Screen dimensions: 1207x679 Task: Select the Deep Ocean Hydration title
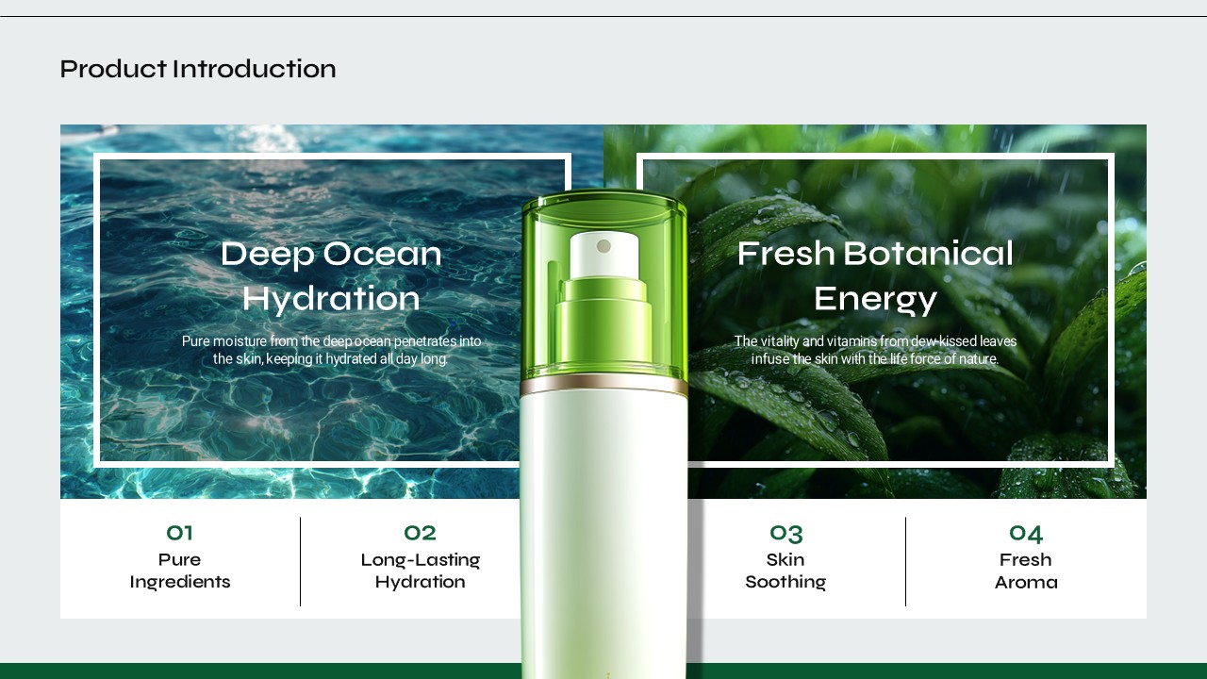tap(331, 276)
